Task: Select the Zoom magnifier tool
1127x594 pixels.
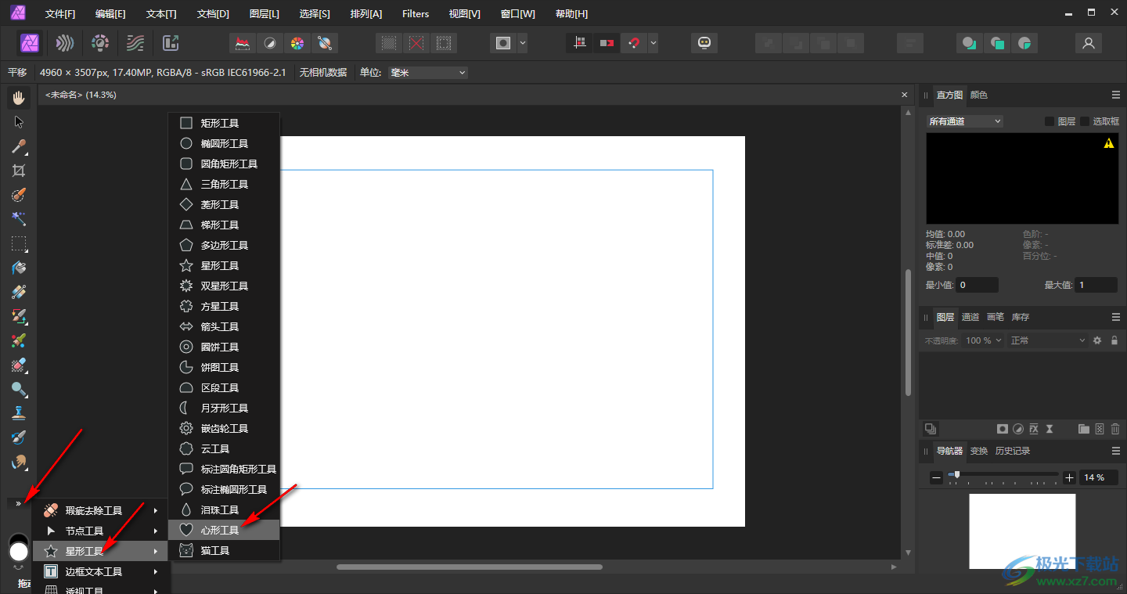Action: 19,389
